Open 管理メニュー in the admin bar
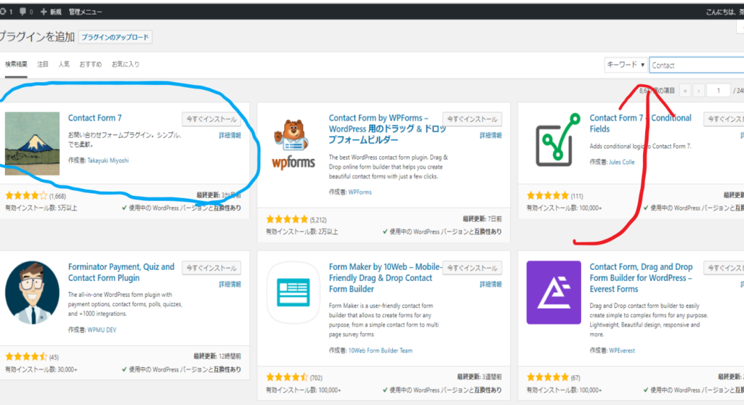This screenshot has width=744, height=405. [x=86, y=12]
